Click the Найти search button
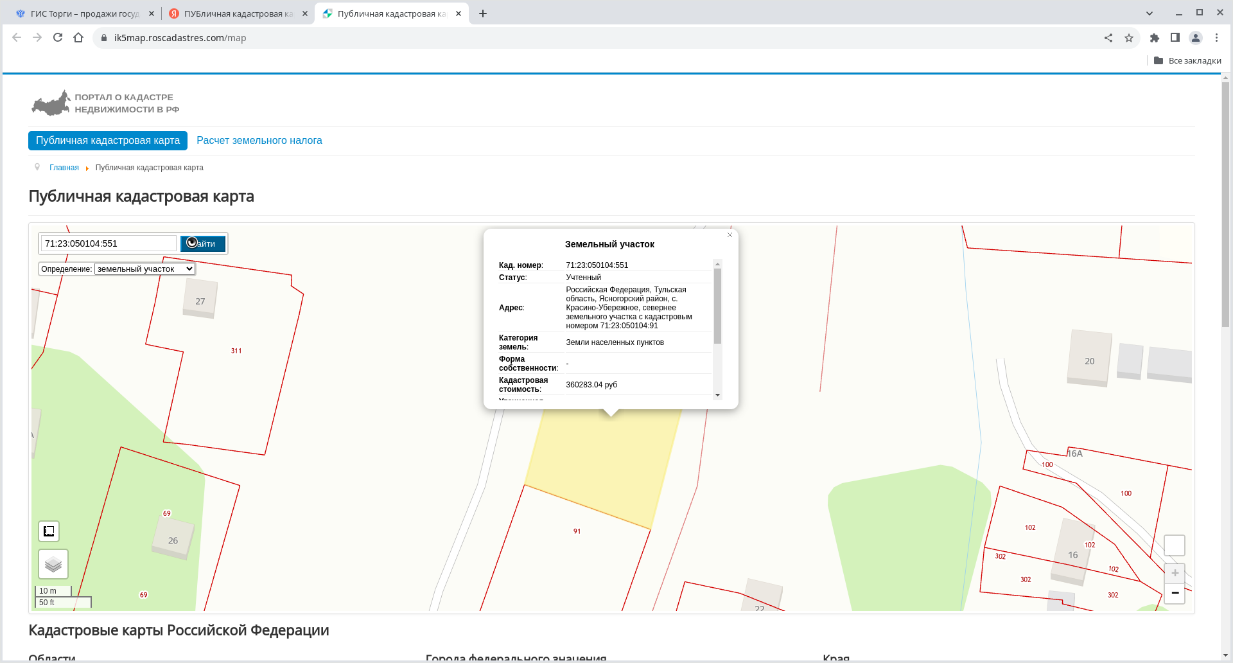This screenshot has height=663, width=1233. 203,243
